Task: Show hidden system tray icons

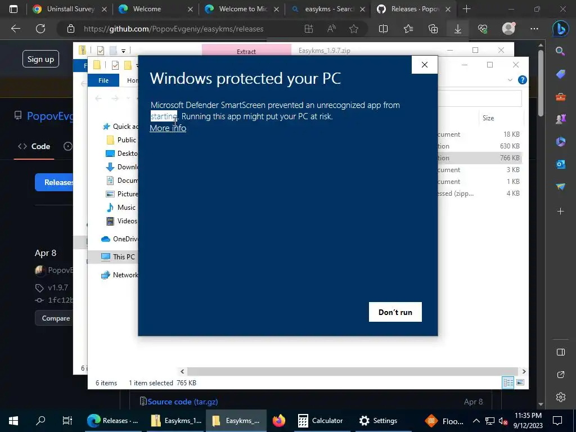Action: pyautogui.click(x=476, y=421)
